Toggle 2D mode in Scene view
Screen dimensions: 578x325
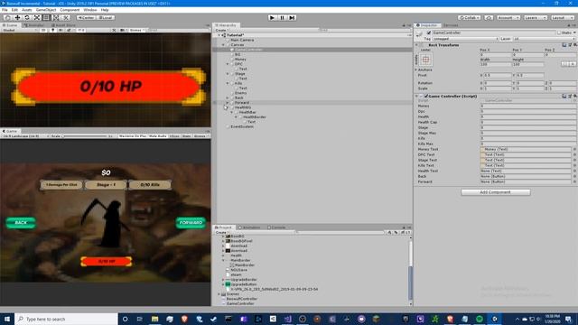click(43, 30)
